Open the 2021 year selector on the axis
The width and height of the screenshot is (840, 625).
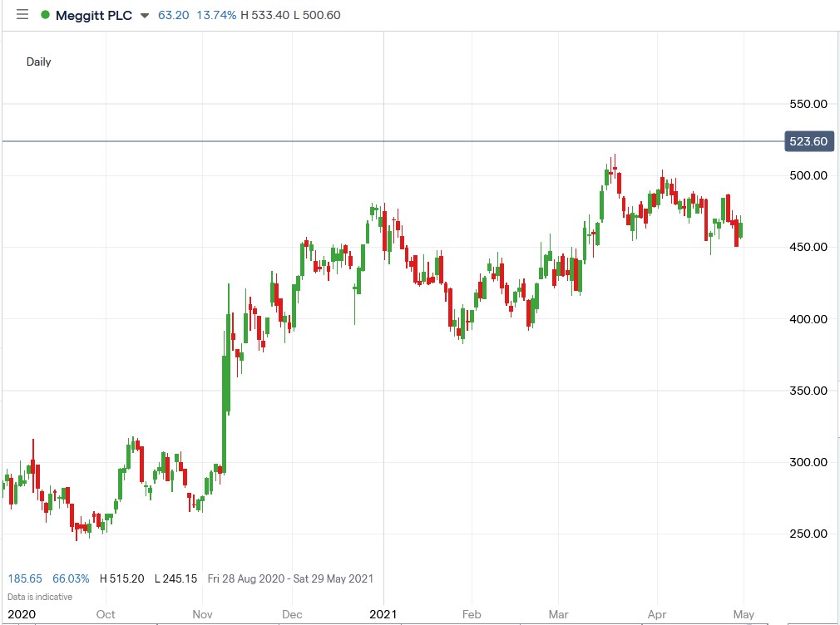pos(383,615)
